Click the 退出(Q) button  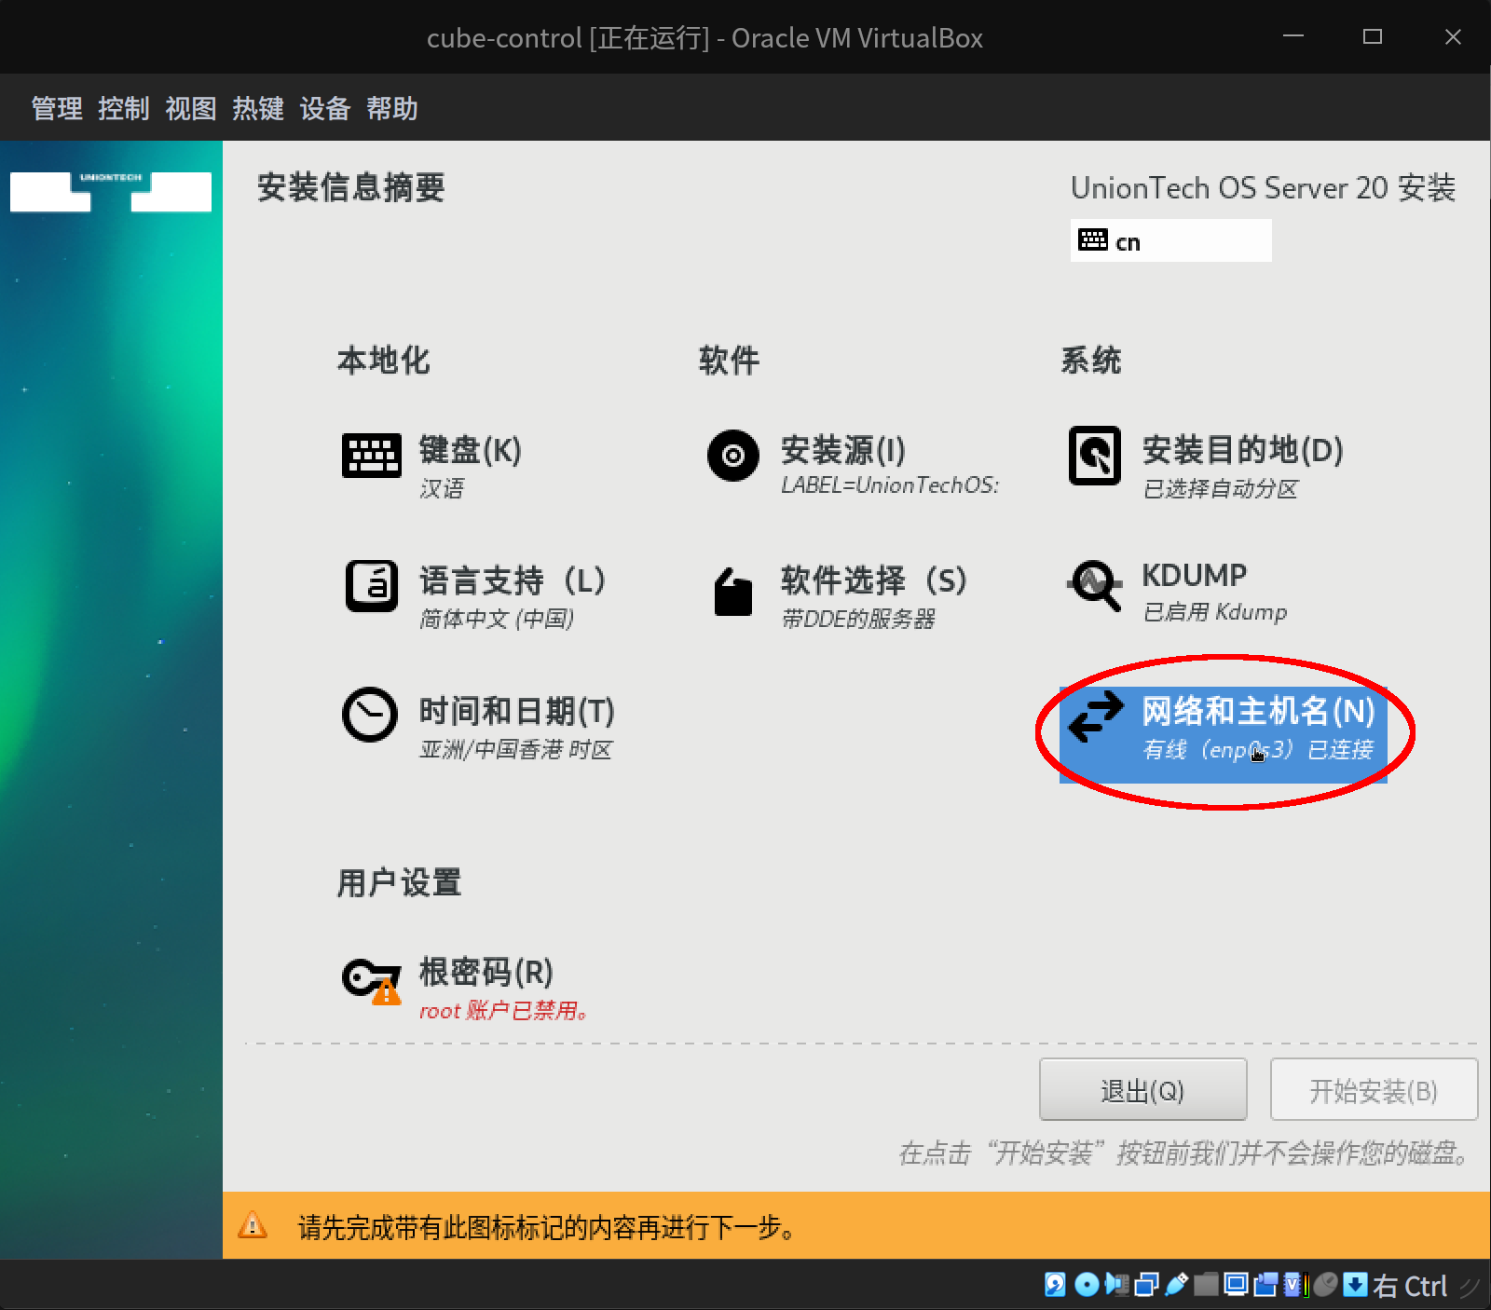coord(1143,1089)
